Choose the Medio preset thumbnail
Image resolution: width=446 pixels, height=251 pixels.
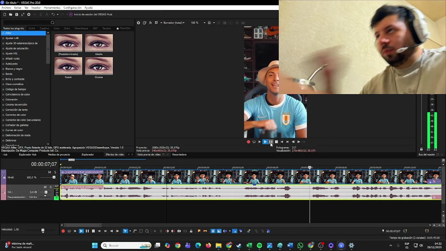99,43
